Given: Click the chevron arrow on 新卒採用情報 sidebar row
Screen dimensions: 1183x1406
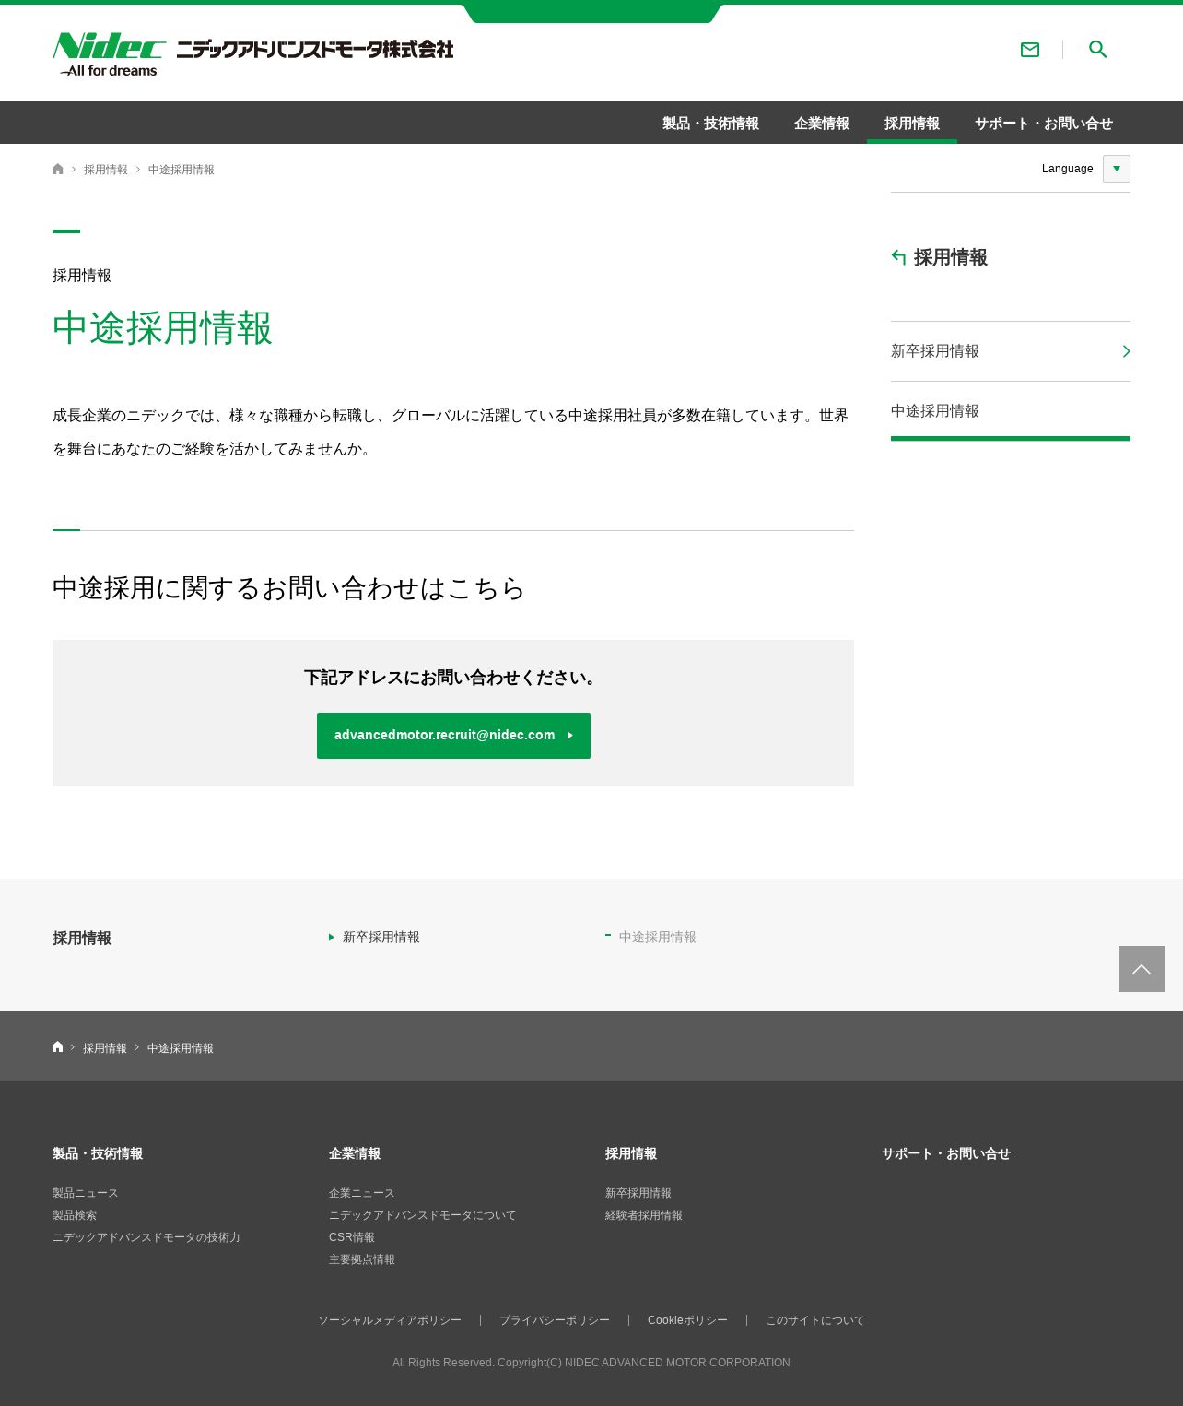Looking at the screenshot, I should tap(1126, 351).
